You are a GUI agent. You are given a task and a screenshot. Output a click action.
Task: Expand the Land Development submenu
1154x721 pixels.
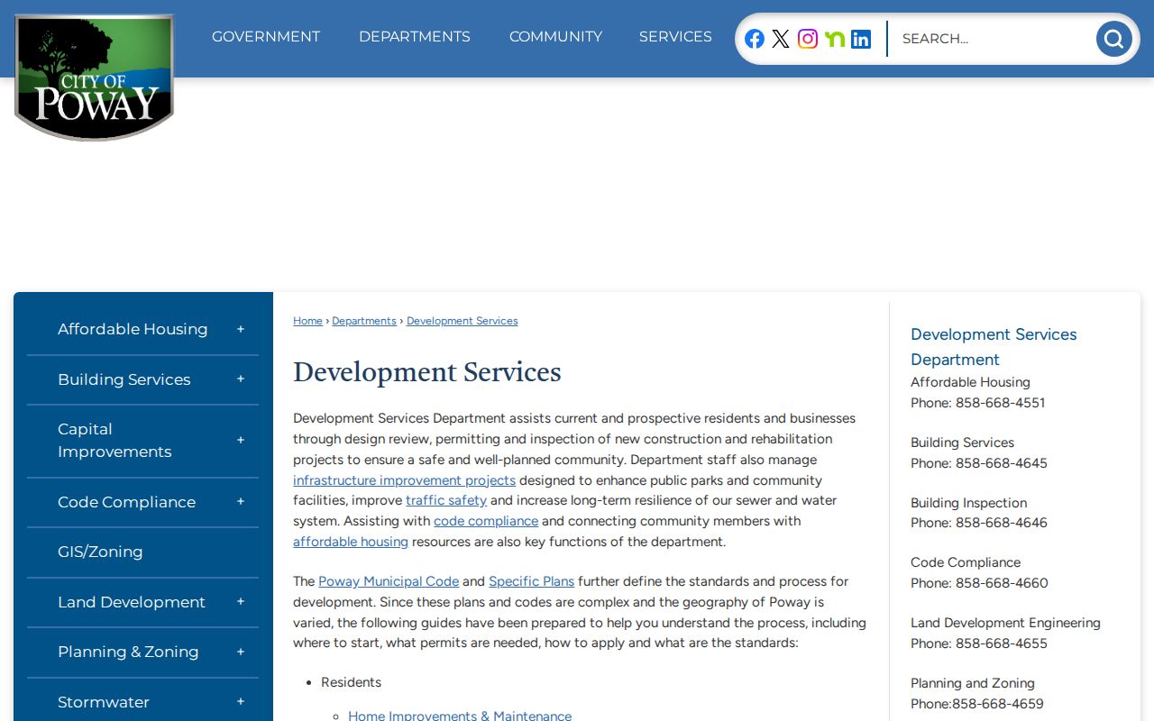pos(241,602)
